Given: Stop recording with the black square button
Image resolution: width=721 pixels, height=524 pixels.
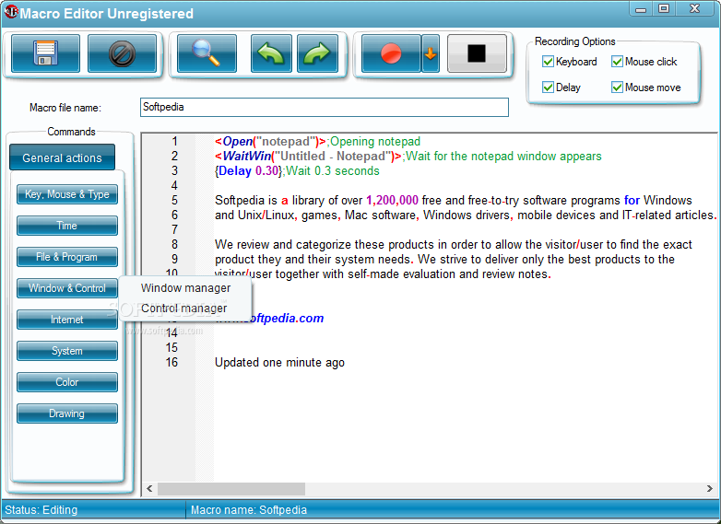Looking at the screenshot, I should (477, 53).
